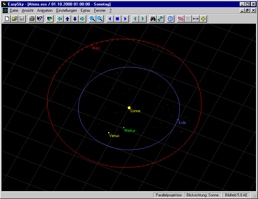The height and width of the screenshot is (199, 258).
Task: Toggle the horizontal distance measure icon
Action: (196, 19)
